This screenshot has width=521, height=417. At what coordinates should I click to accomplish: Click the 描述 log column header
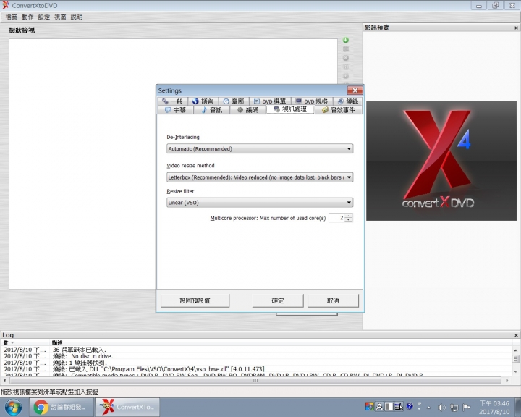click(57, 342)
